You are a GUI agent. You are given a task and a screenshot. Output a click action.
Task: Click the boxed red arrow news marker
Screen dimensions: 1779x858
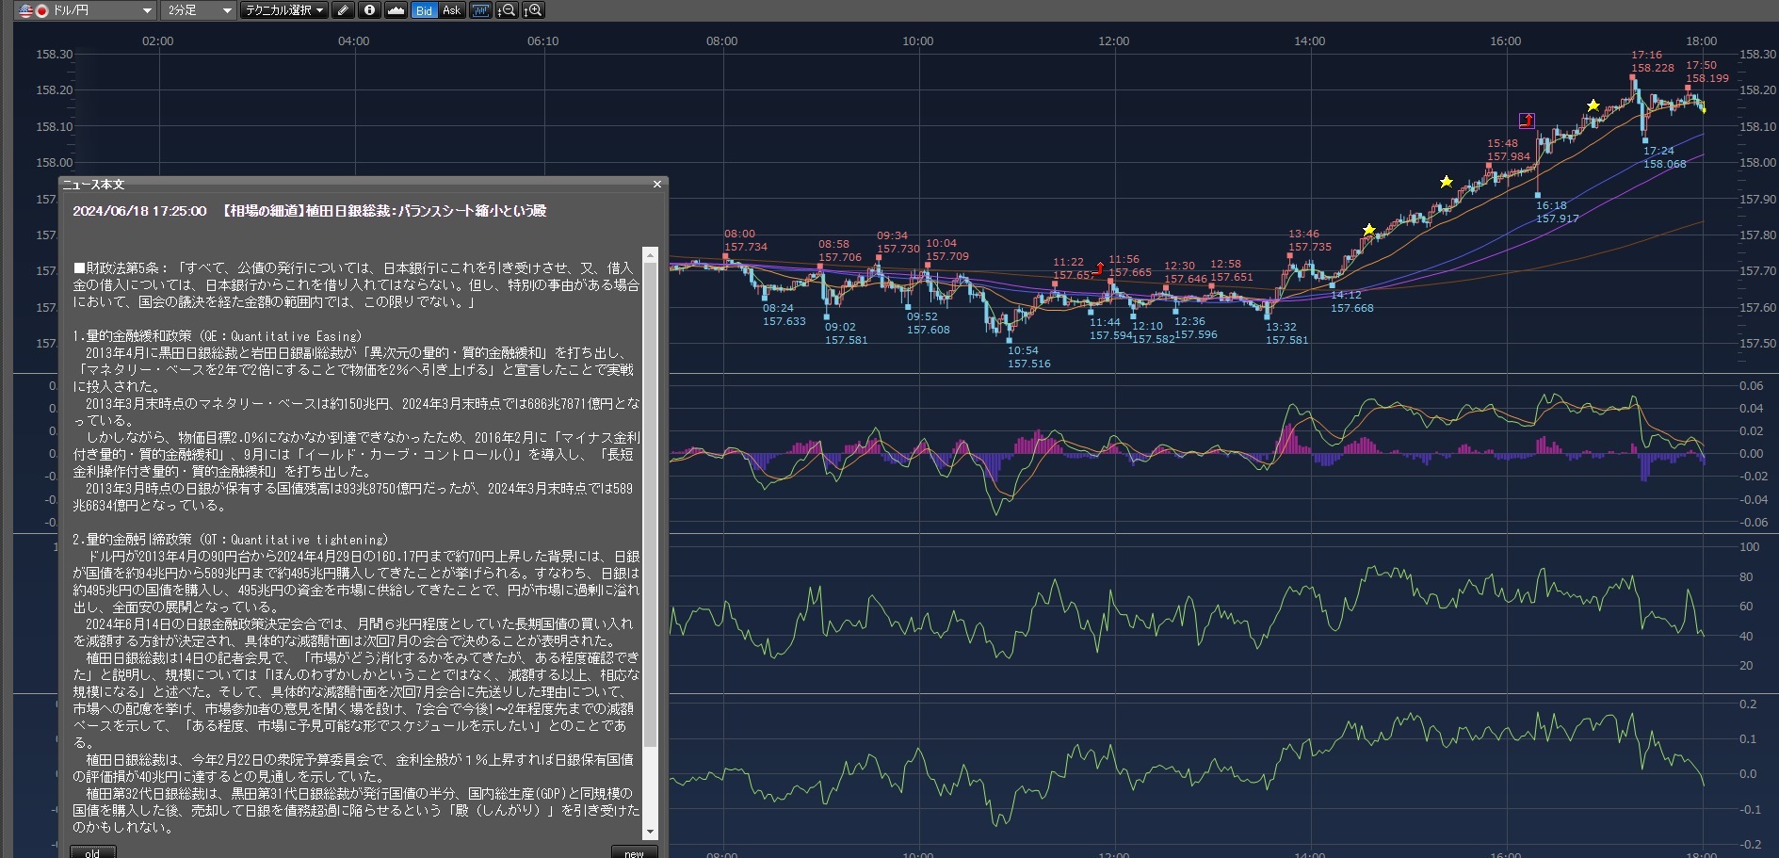pos(1527,121)
